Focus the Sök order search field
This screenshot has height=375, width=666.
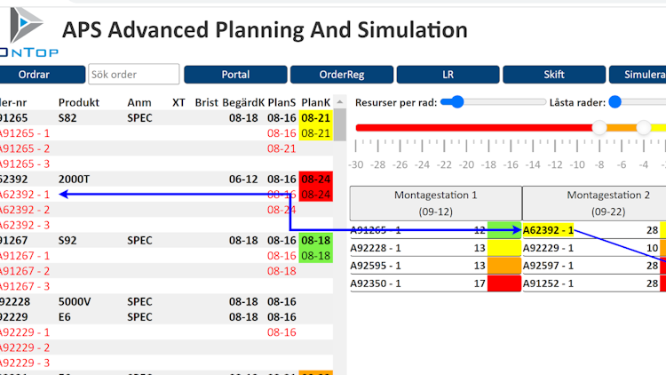(x=134, y=75)
